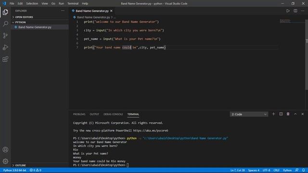The height and width of the screenshot is (173, 308).
Task: Open the Manage settings gear
Action: coord(5,161)
